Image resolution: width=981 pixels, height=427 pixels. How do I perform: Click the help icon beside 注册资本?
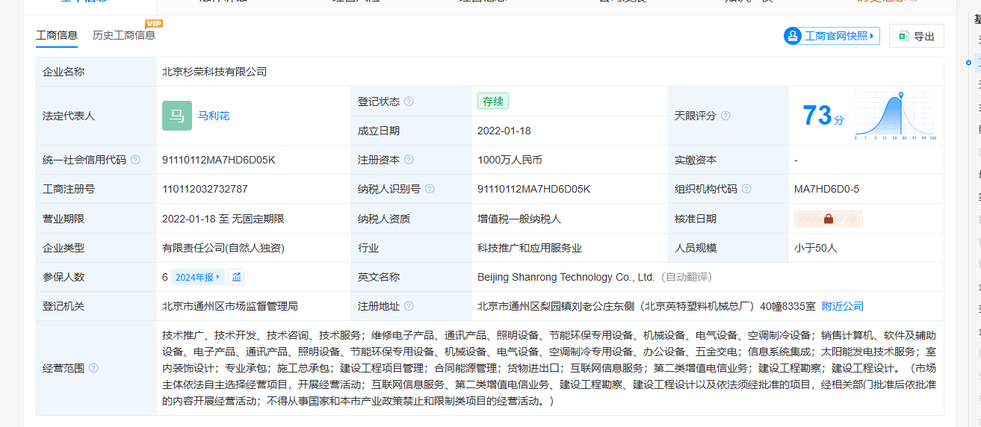tap(409, 160)
